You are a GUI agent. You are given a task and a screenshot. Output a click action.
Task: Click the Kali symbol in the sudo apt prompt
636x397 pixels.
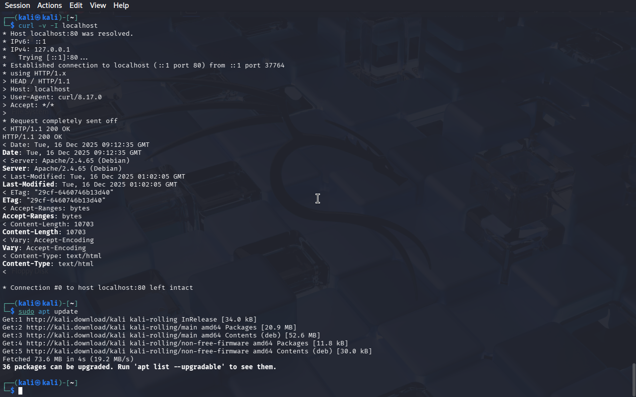coord(37,304)
